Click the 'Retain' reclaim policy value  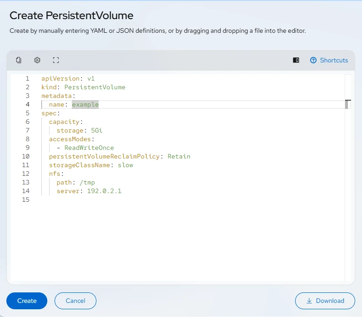click(179, 157)
